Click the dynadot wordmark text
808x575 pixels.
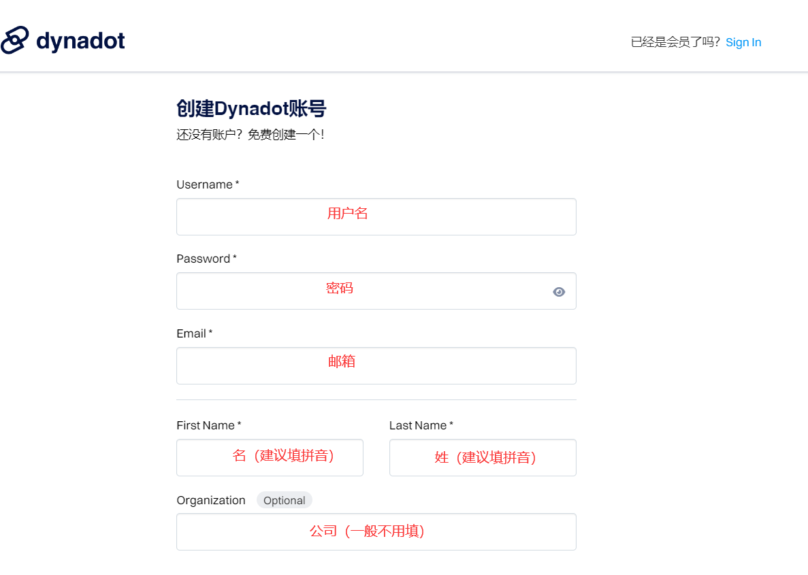pyautogui.click(x=80, y=41)
